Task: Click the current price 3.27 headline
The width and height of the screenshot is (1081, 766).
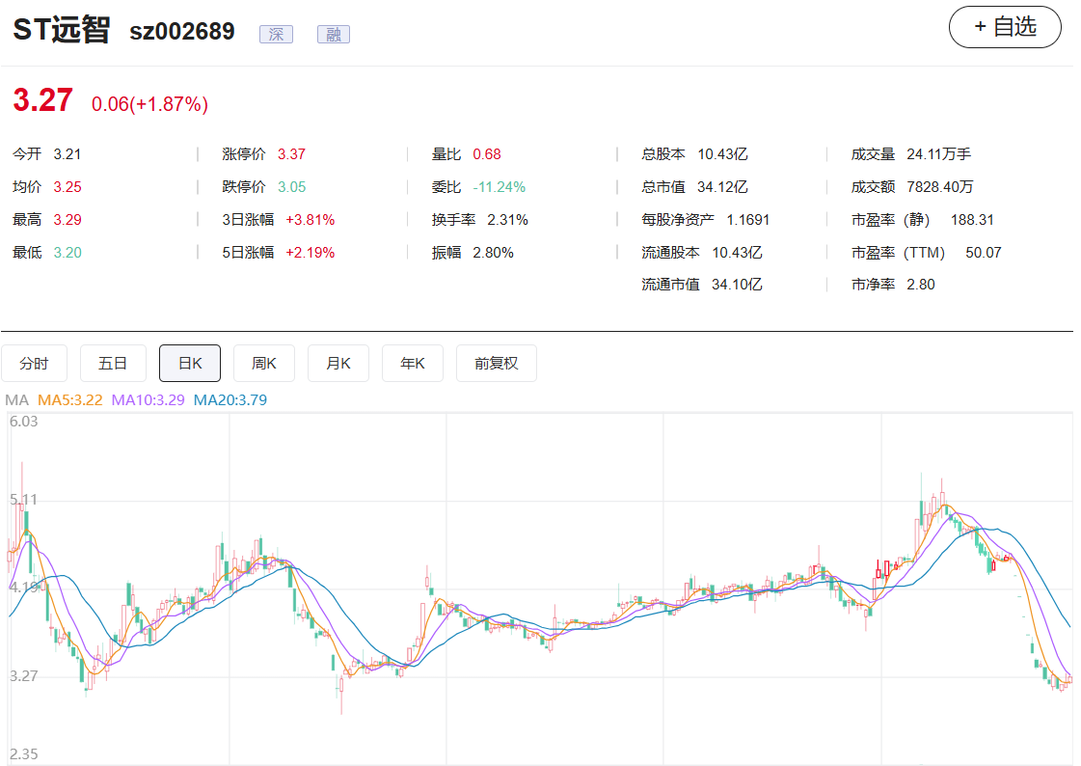Action: click(x=42, y=101)
